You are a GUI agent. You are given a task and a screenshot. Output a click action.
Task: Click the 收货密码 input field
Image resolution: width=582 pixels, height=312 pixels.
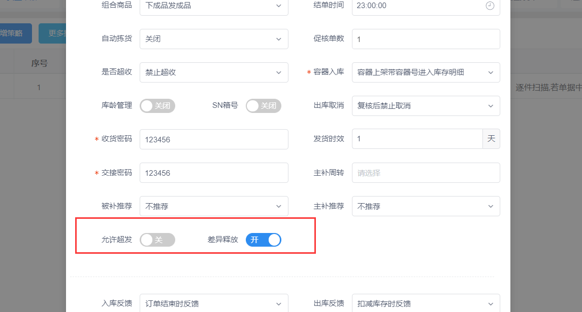click(x=214, y=139)
